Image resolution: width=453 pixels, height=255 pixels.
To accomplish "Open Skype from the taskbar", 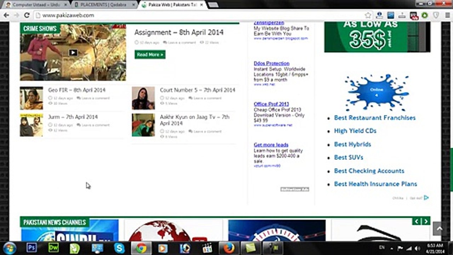I will click(x=119, y=248).
